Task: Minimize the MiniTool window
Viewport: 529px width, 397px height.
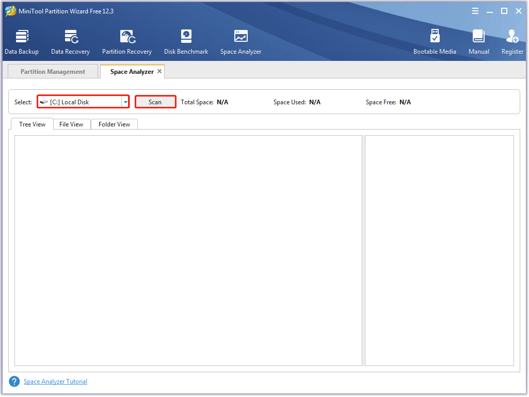Action: pos(490,11)
